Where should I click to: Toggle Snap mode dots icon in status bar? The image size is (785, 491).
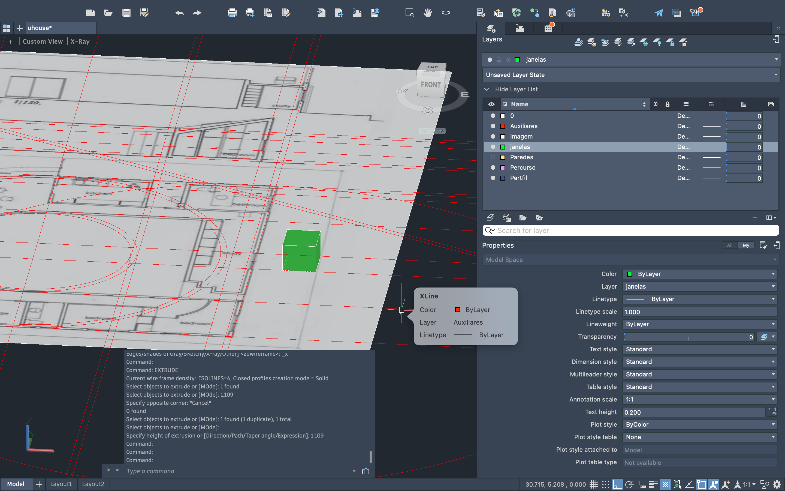point(605,484)
